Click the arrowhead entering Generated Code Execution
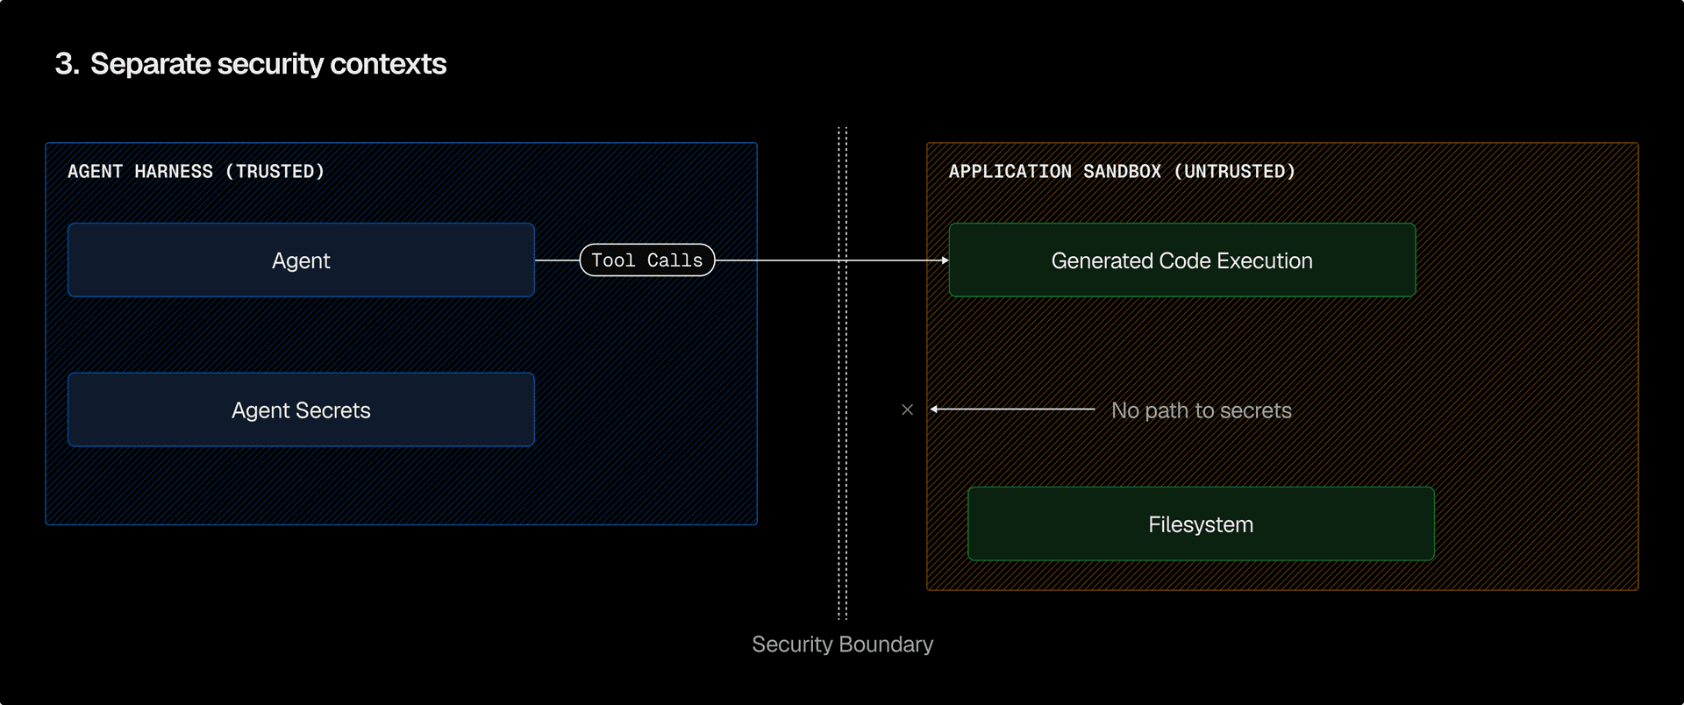This screenshot has height=705, width=1684. [x=945, y=260]
